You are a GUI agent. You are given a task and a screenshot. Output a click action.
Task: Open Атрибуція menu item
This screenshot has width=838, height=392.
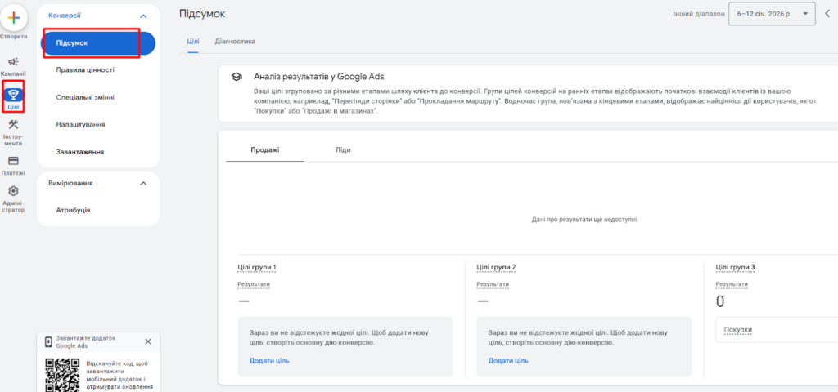73,210
